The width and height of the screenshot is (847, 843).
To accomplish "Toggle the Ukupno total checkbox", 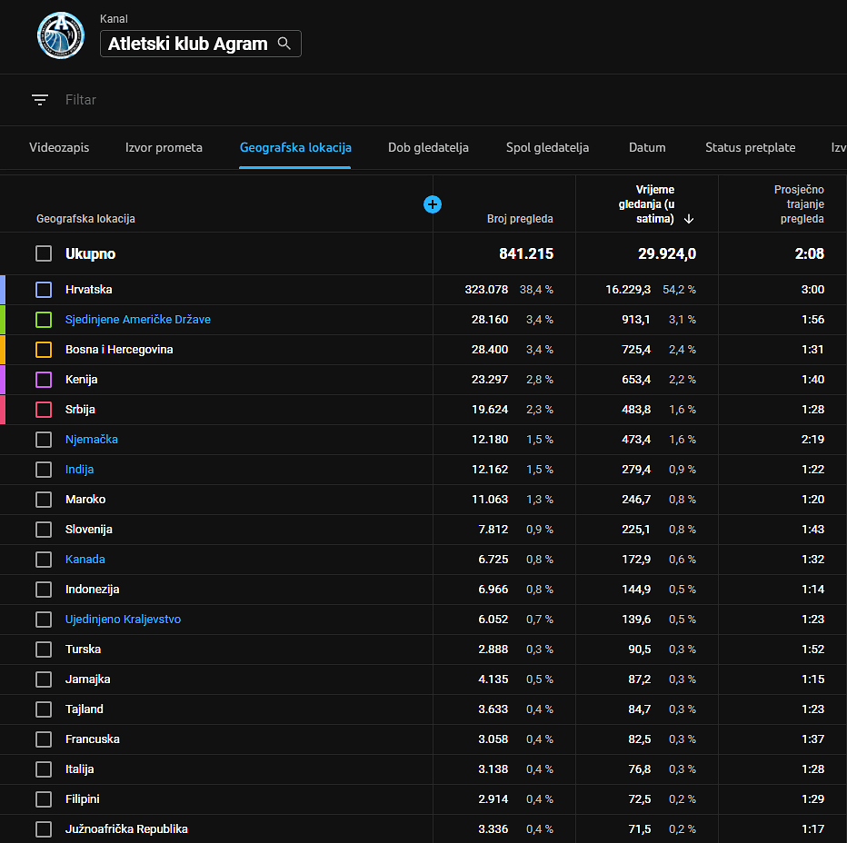I will (x=44, y=253).
